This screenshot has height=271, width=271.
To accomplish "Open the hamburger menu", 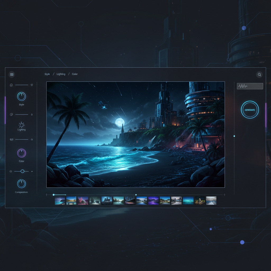I will click(12, 74).
